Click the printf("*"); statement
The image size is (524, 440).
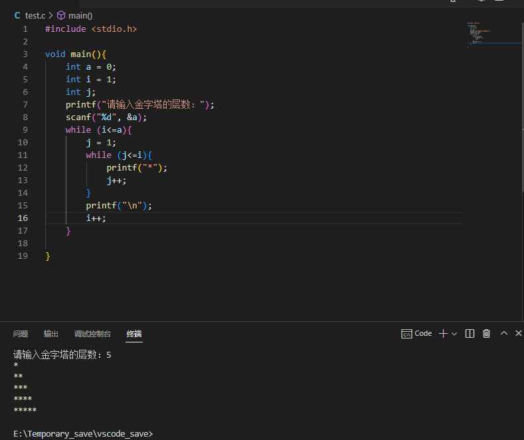point(137,168)
